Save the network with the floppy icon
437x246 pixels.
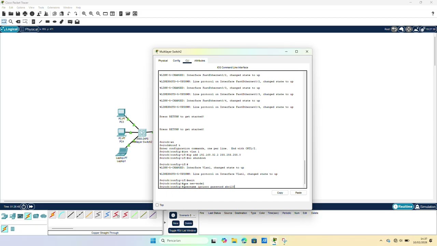tap(18, 14)
